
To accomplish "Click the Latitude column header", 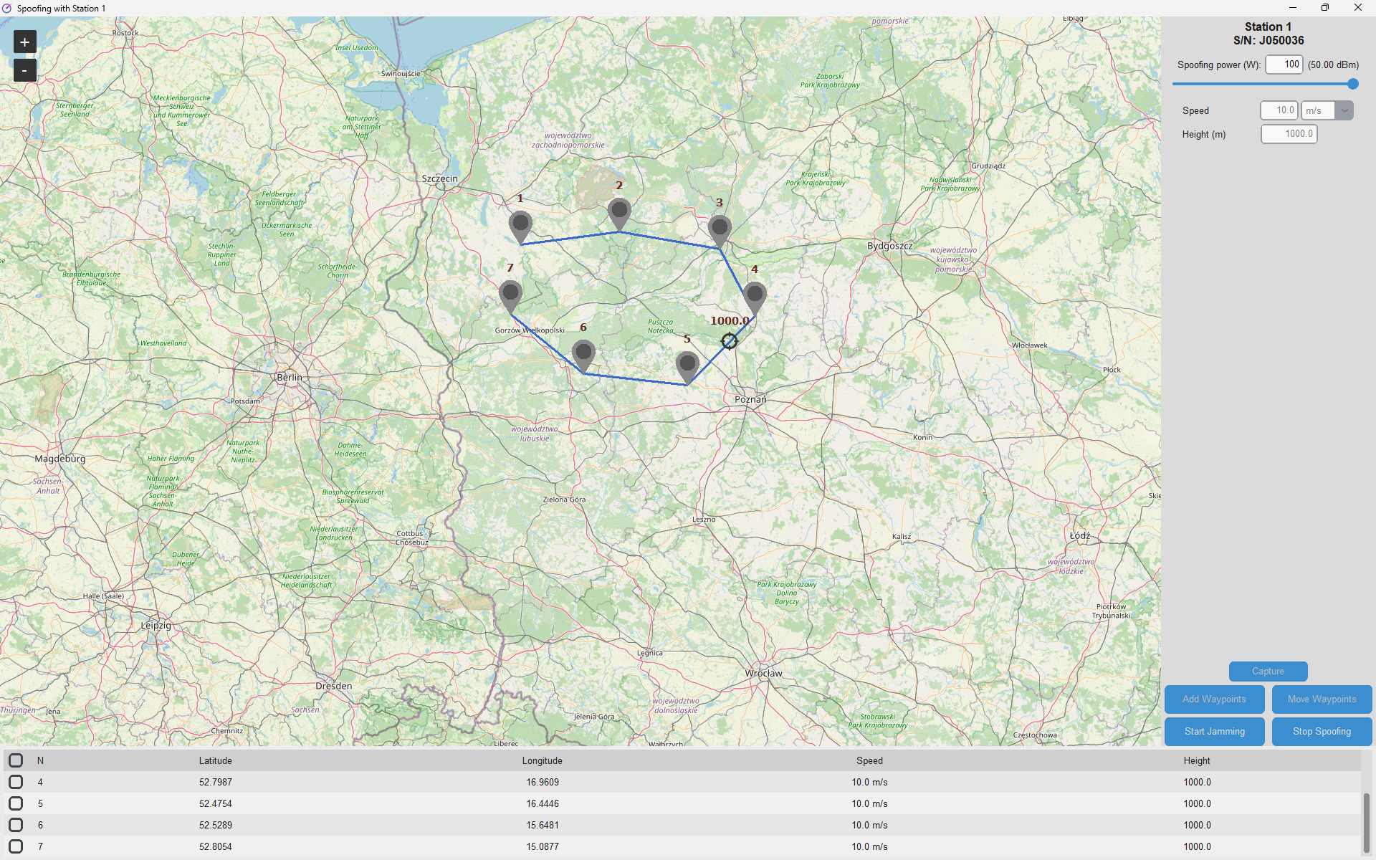I will pos(215,760).
